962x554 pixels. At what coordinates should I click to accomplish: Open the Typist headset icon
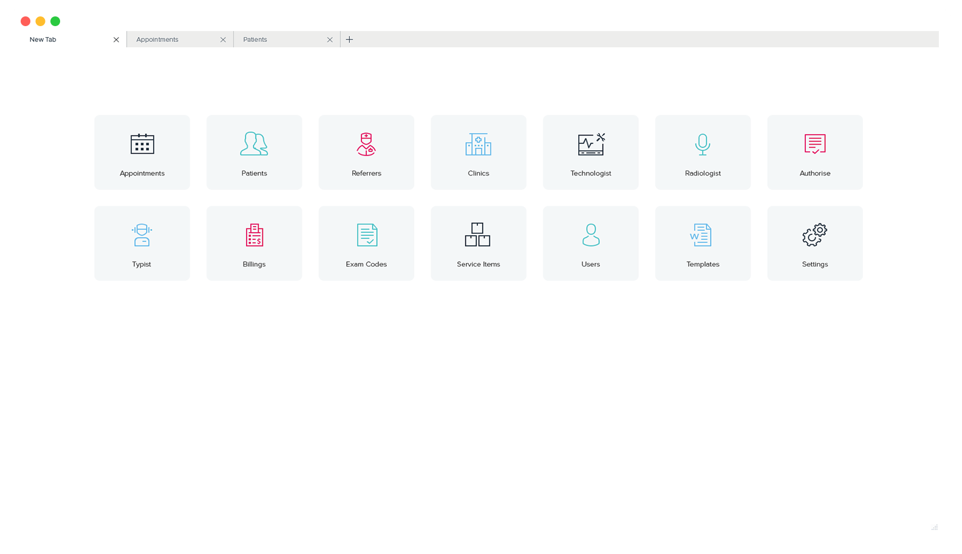[x=142, y=235]
